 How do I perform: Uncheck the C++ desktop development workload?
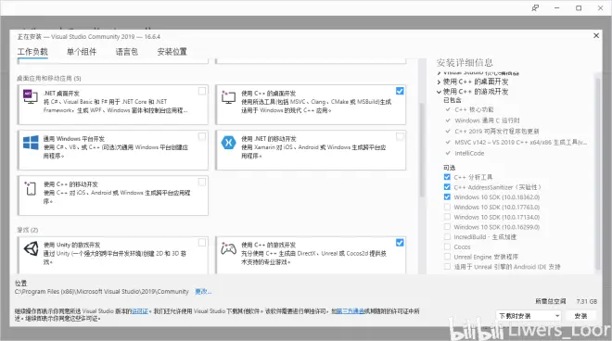pyautogui.click(x=400, y=91)
